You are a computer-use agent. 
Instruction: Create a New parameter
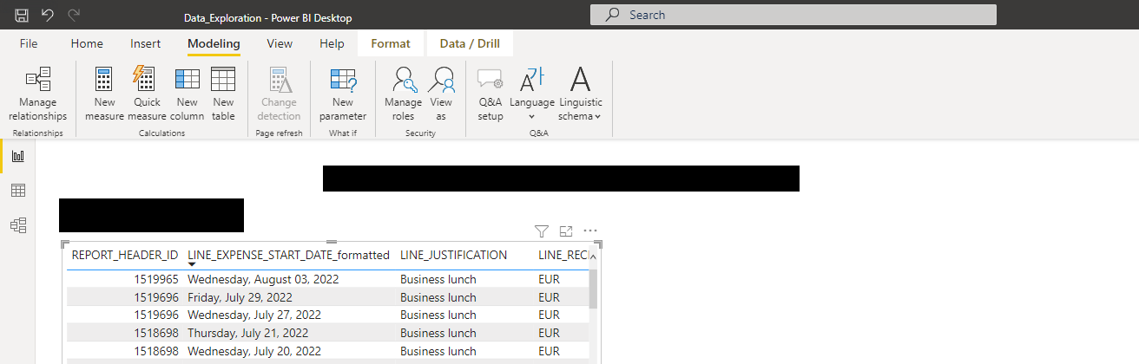[343, 94]
